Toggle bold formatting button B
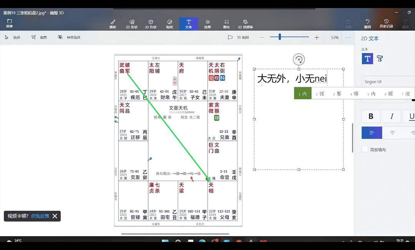Image resolution: width=415 pixels, height=250 pixels. (x=371, y=116)
